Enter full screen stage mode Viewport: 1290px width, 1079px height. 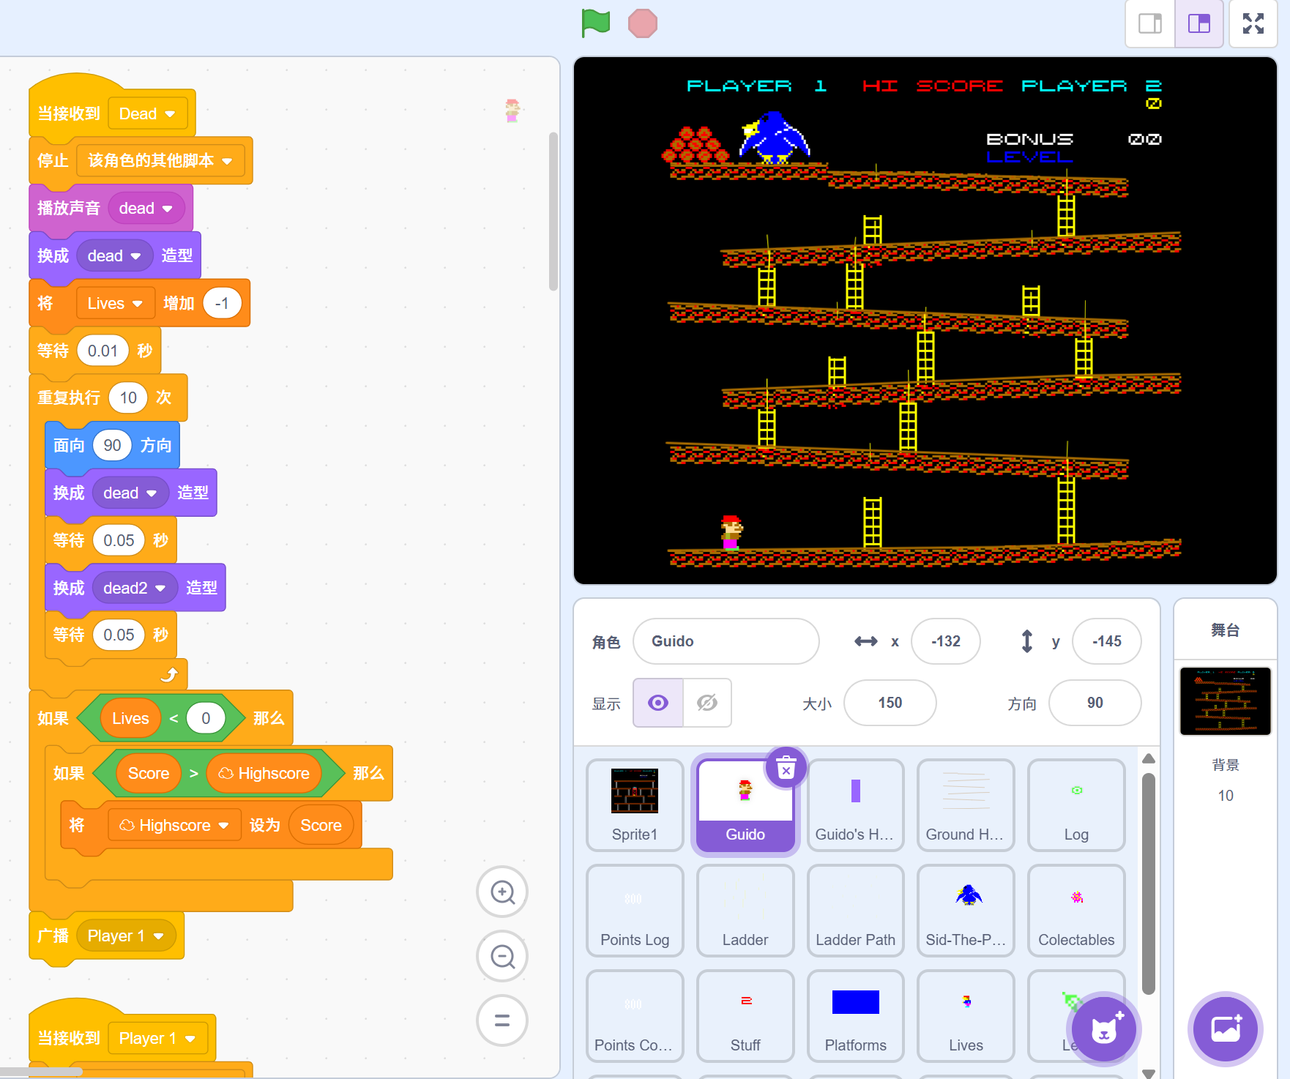pyautogui.click(x=1253, y=24)
